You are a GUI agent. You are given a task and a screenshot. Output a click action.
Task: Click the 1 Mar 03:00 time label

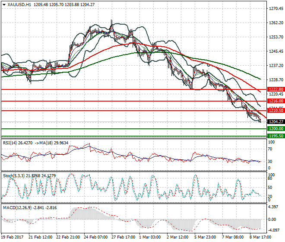[x=150, y=237]
